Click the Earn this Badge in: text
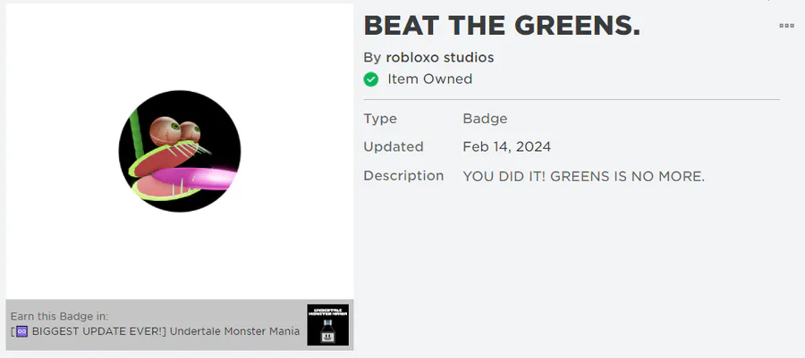The width and height of the screenshot is (805, 358). coord(60,317)
